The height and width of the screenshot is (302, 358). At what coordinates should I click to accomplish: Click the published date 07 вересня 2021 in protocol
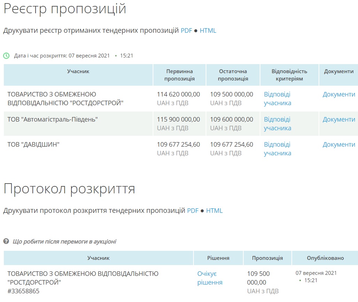[x=316, y=273]
